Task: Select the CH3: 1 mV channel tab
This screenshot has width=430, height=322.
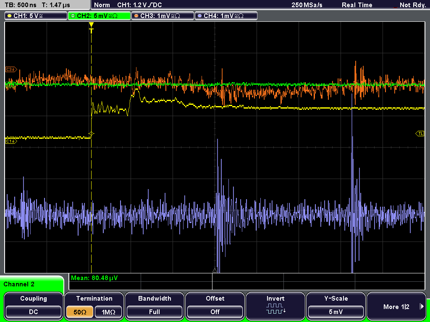Action: (163, 16)
